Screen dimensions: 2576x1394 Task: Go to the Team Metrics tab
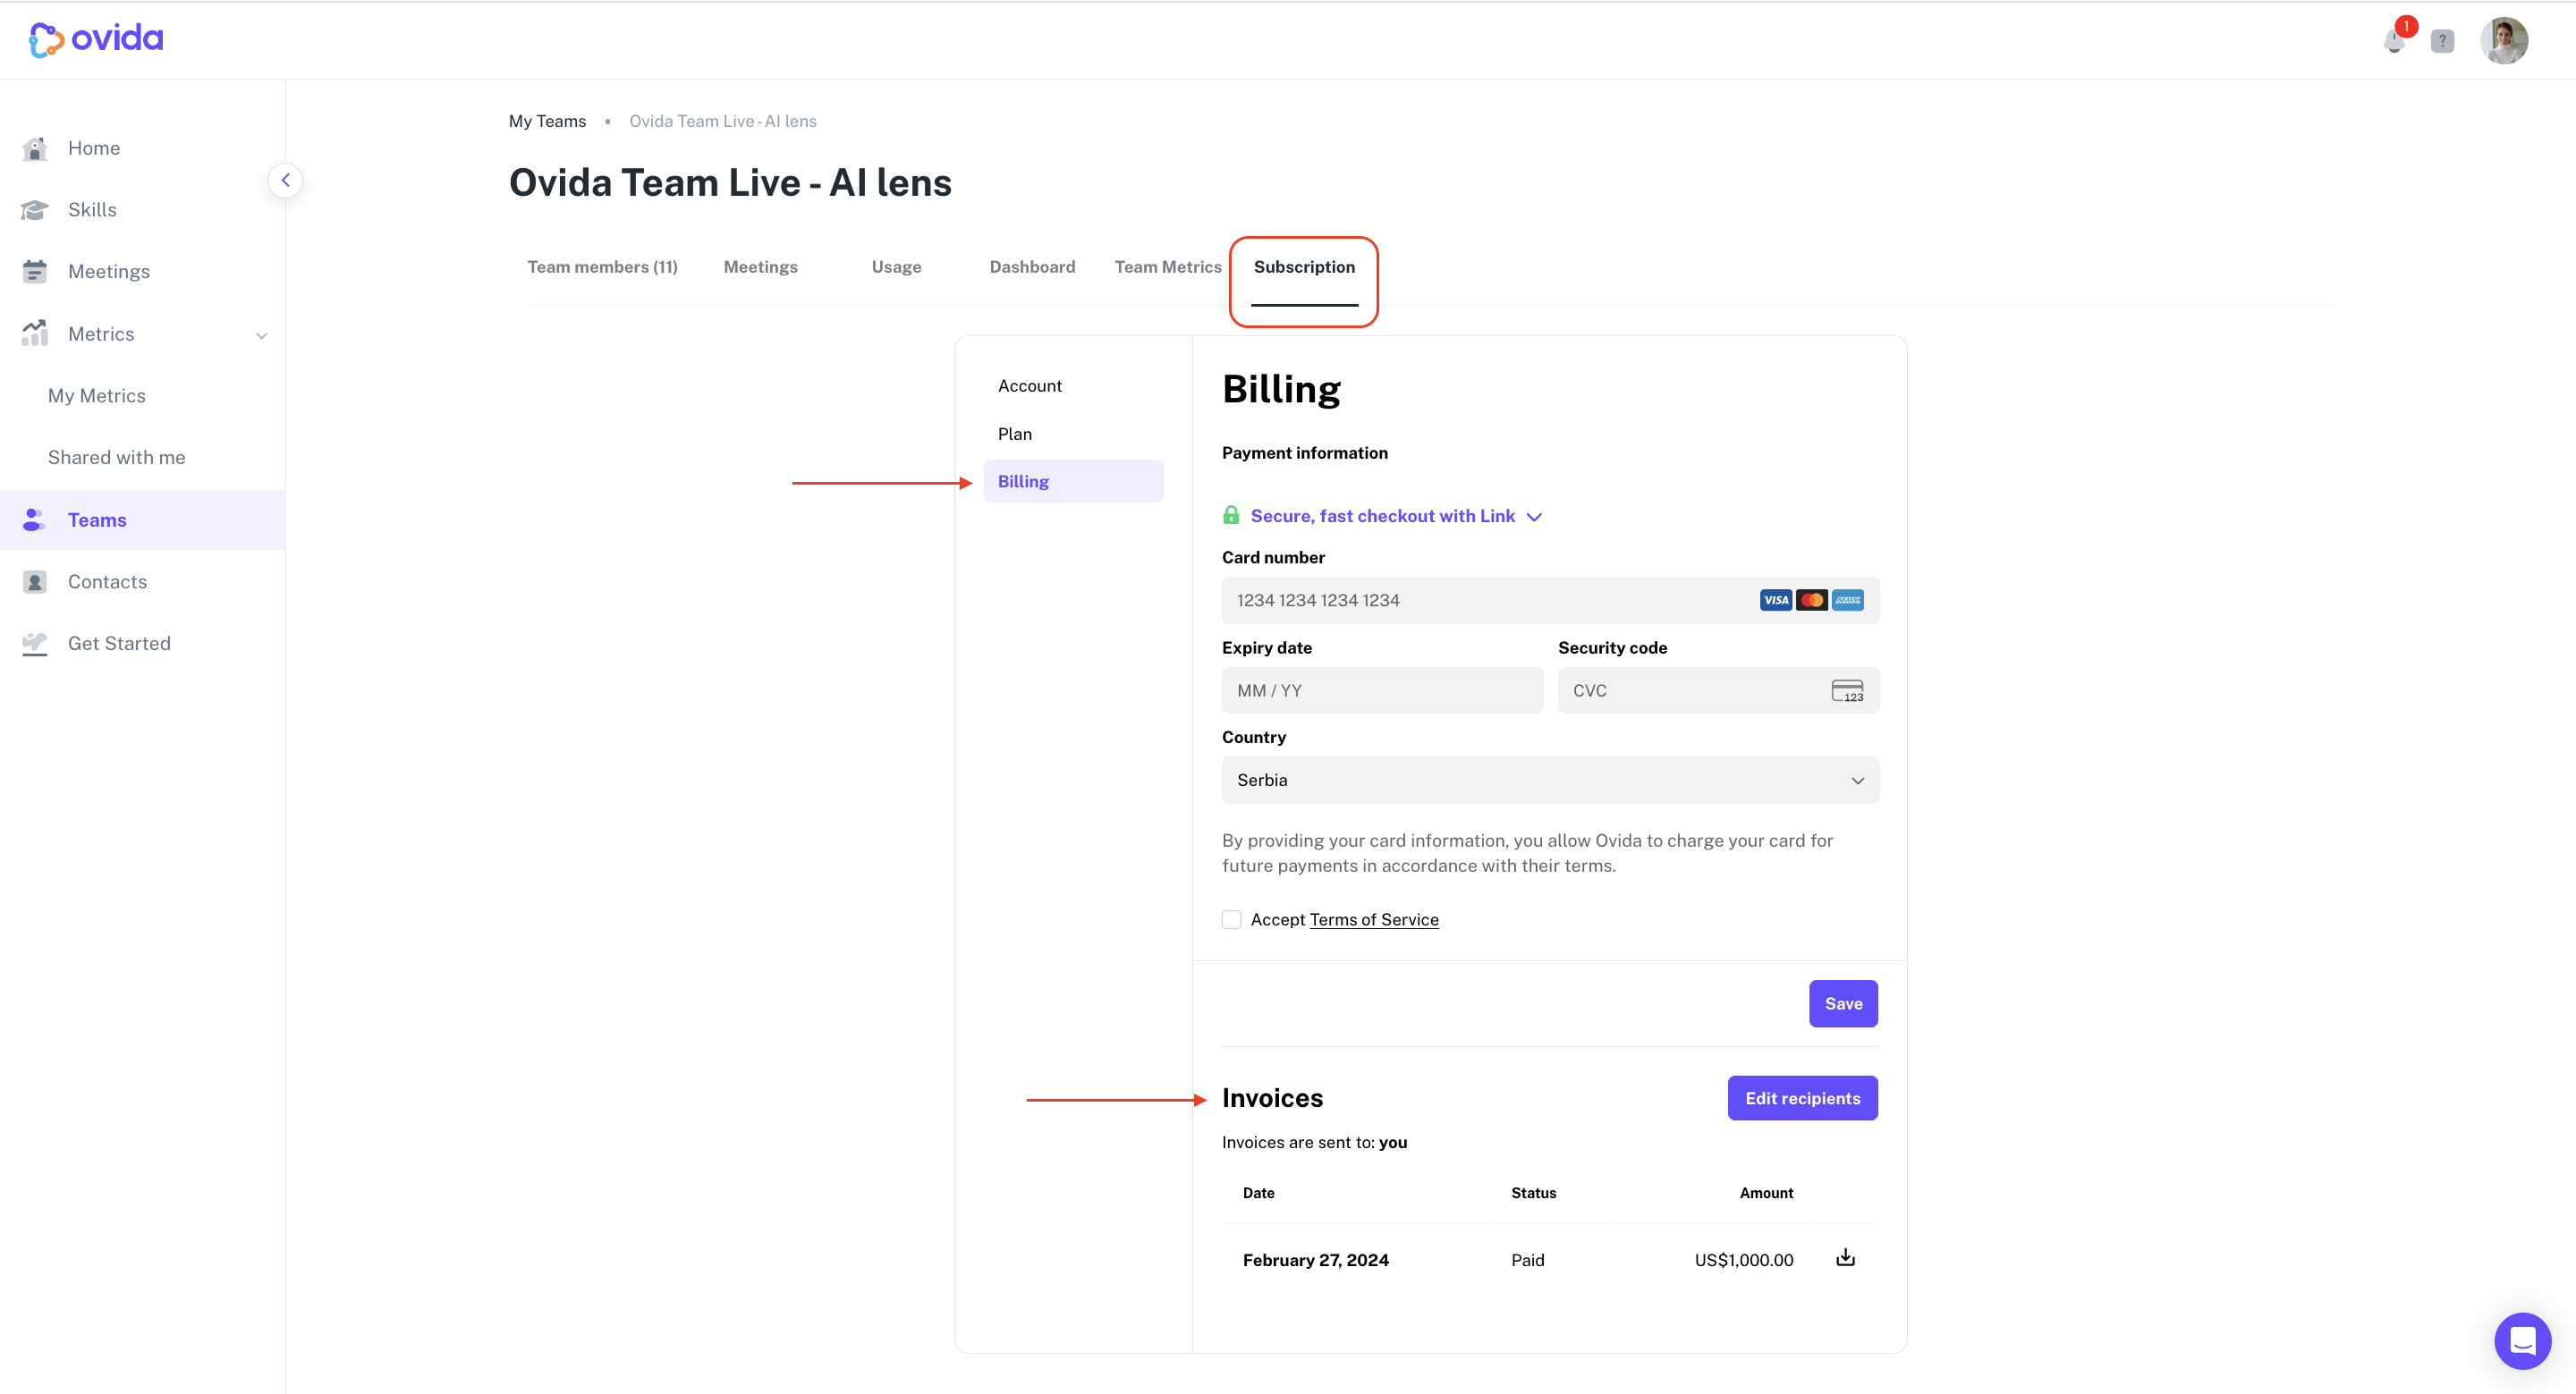coord(1168,267)
